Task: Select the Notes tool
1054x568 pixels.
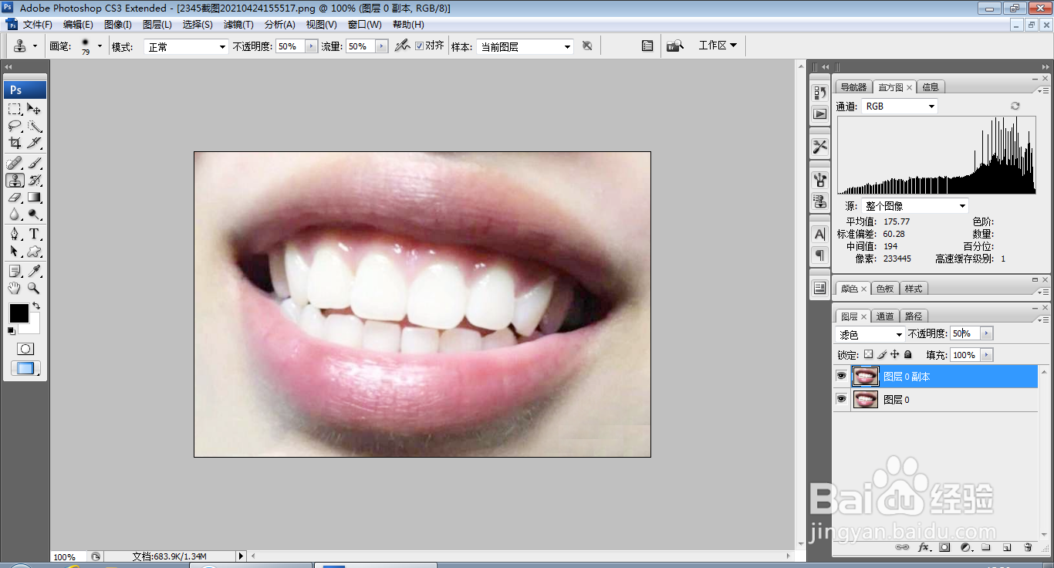Action: 15,271
